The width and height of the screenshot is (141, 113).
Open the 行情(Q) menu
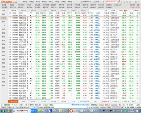point(32,2)
